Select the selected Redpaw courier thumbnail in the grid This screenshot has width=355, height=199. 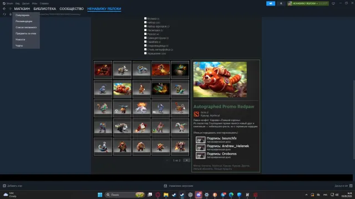122,89
